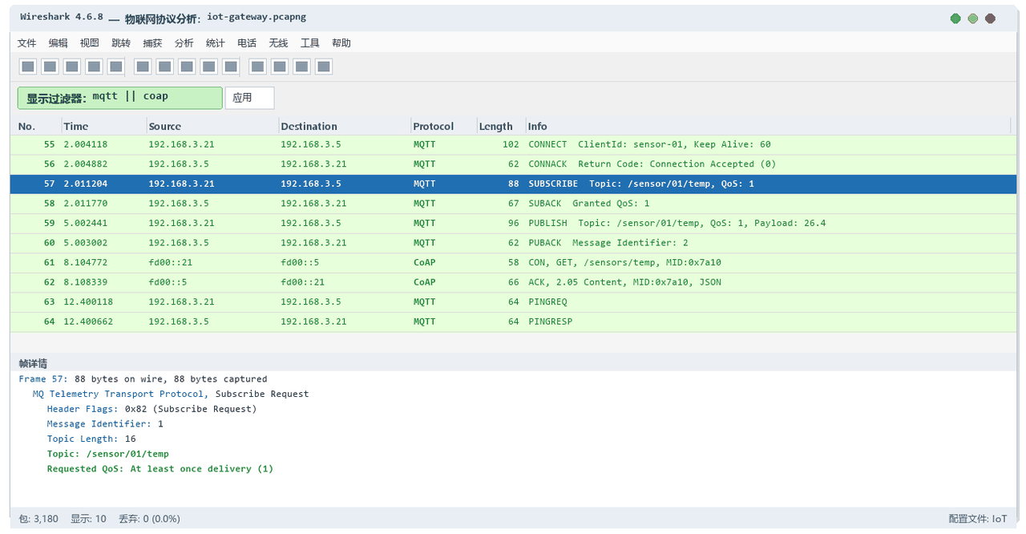Select packet 57 SUBSCRIBE info text
This screenshot has height=534, width=1026.
641,184
